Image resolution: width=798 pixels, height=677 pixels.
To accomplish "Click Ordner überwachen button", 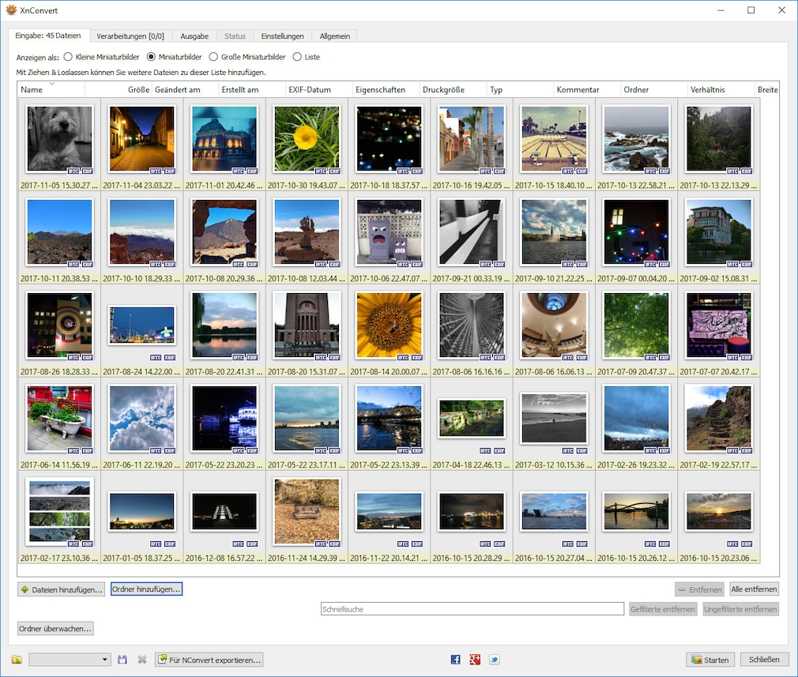I will click(x=55, y=629).
